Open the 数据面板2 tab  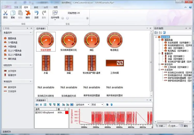[x=41, y=100]
